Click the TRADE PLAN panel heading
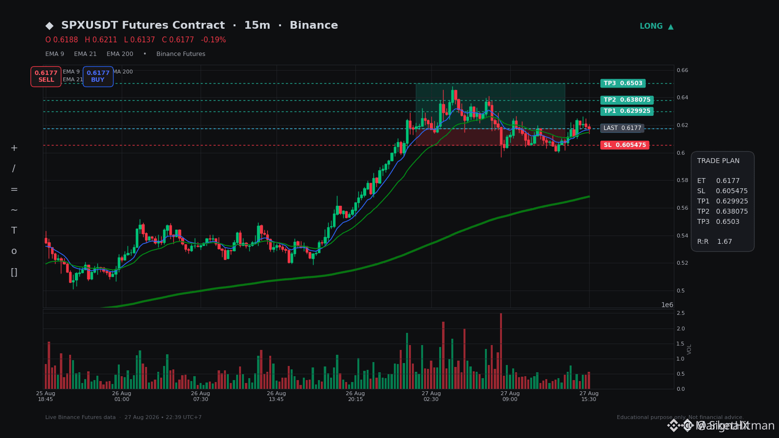 [718, 161]
